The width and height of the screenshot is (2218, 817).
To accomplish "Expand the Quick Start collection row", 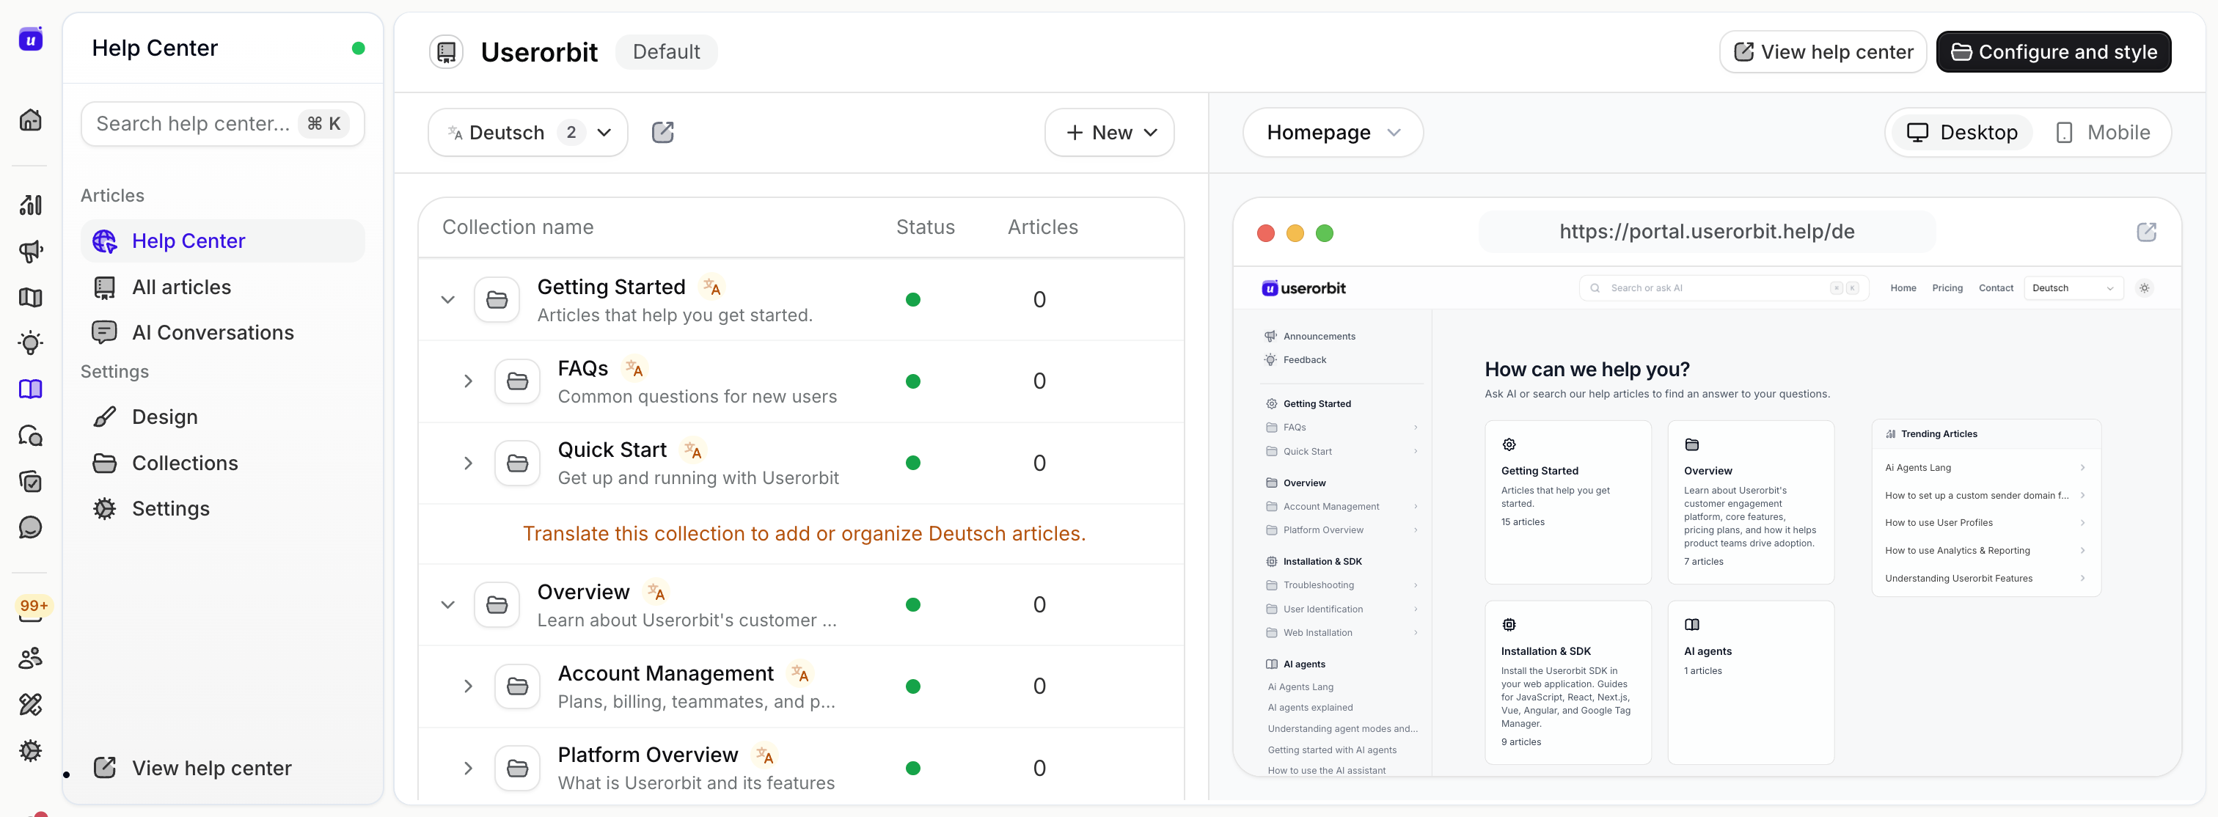I will point(469,464).
